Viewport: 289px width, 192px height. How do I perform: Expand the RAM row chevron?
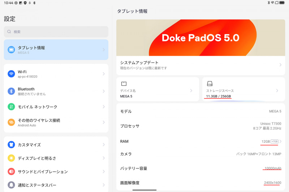[280, 141]
